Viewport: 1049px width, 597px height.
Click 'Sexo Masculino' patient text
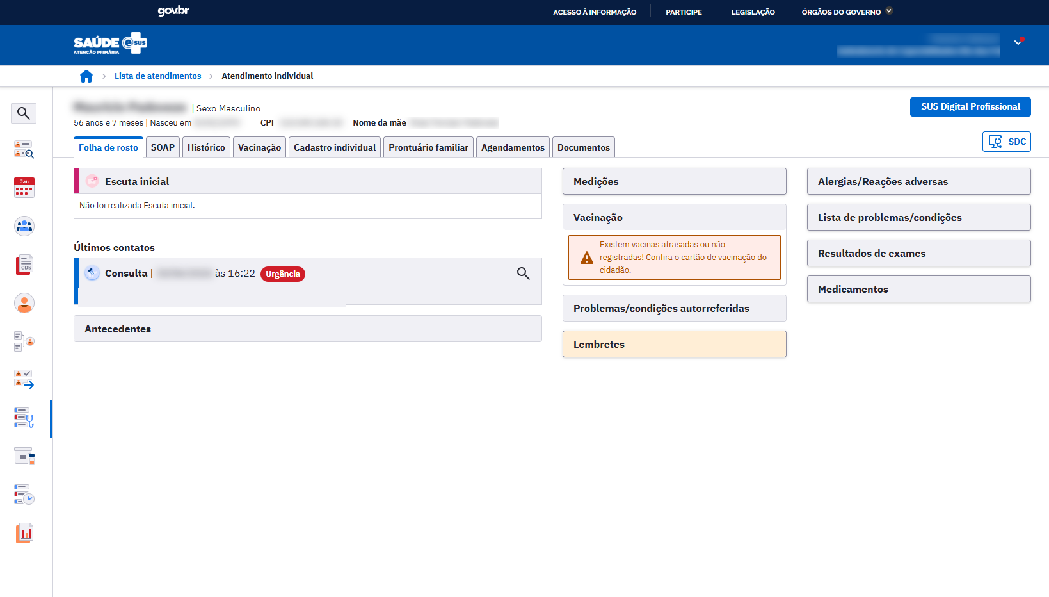coord(228,108)
